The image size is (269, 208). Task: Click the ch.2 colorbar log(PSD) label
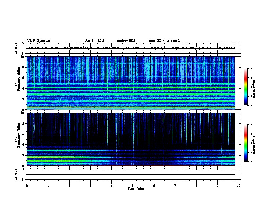coord(254,145)
